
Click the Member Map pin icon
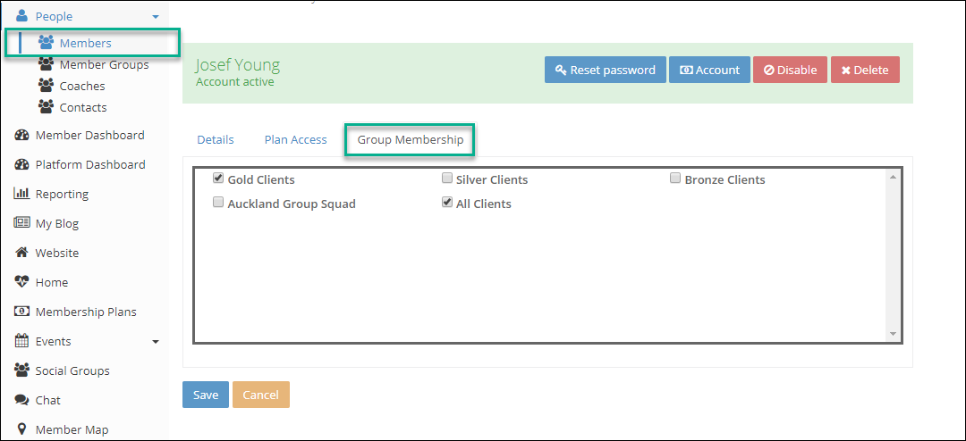(22, 429)
